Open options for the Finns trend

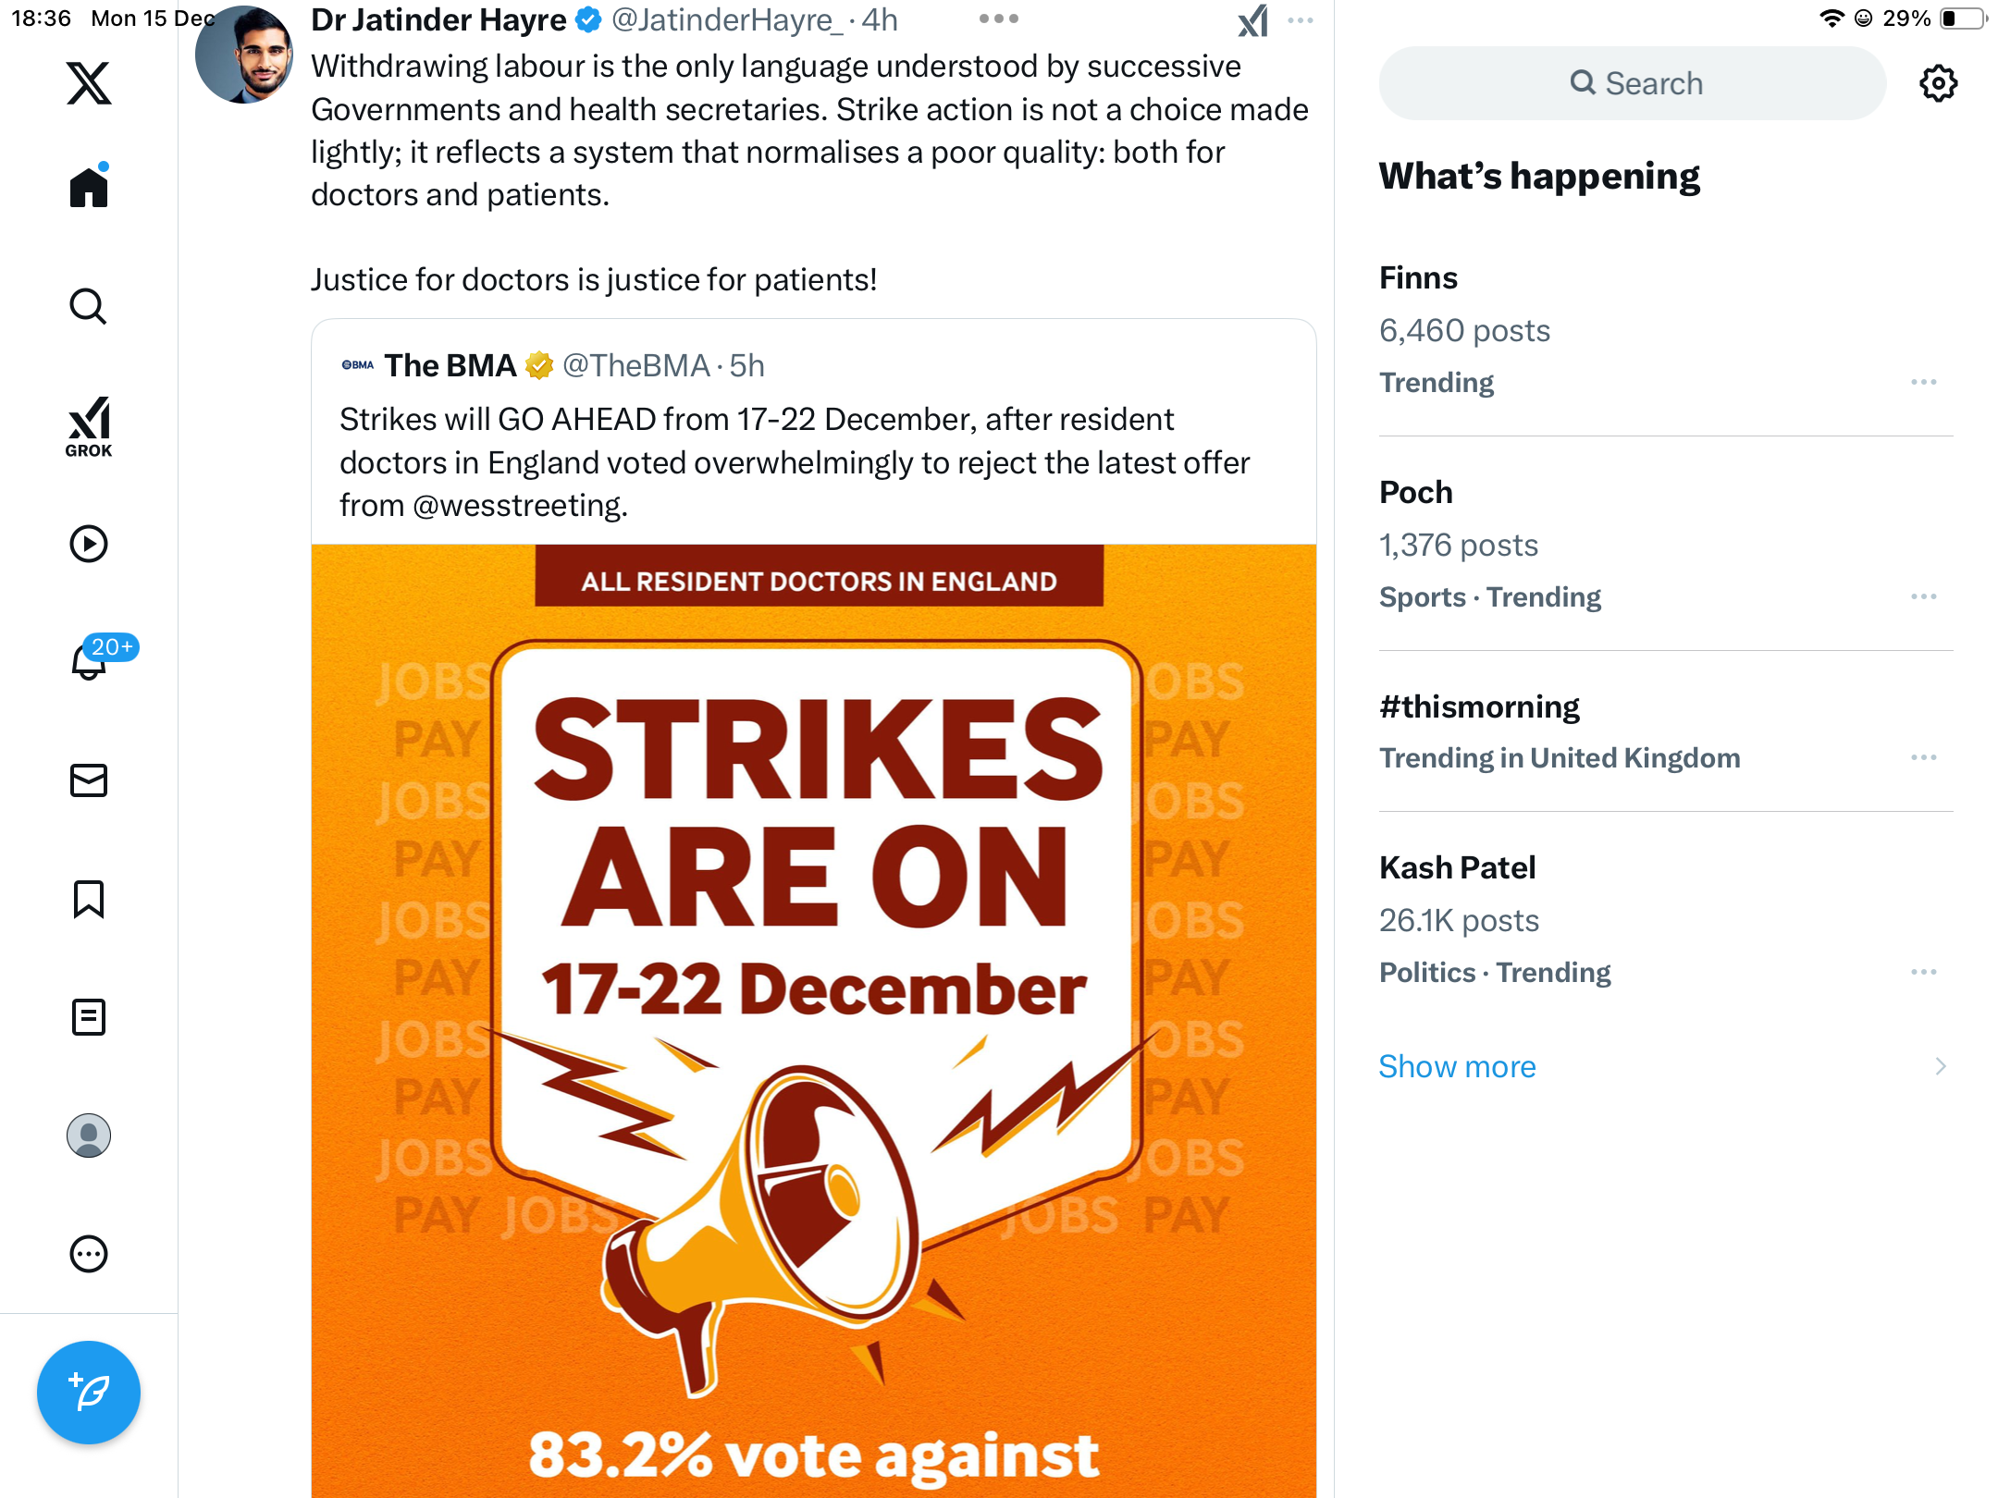coord(1923,382)
